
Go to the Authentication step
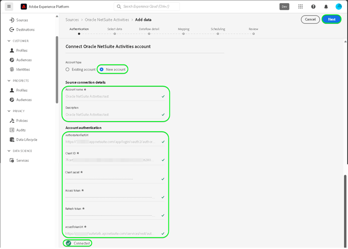(79, 31)
